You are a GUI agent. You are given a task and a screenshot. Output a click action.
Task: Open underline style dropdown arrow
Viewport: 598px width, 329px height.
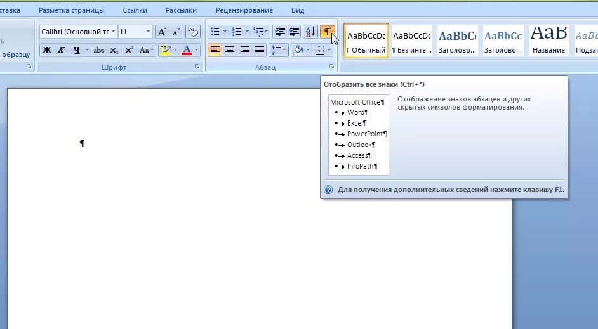87,50
